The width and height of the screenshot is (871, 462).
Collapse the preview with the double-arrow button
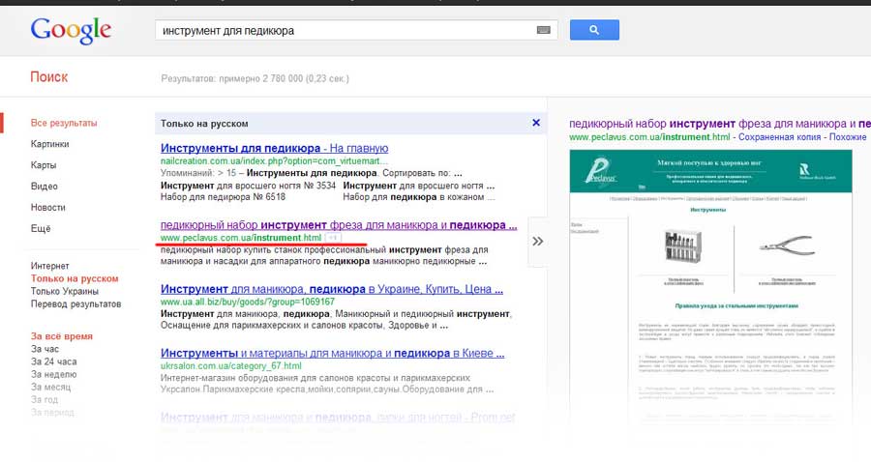(538, 242)
